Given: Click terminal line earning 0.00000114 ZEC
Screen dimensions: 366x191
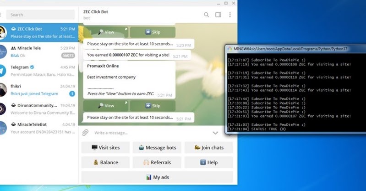Looking at the screenshot, I should 289,90.
